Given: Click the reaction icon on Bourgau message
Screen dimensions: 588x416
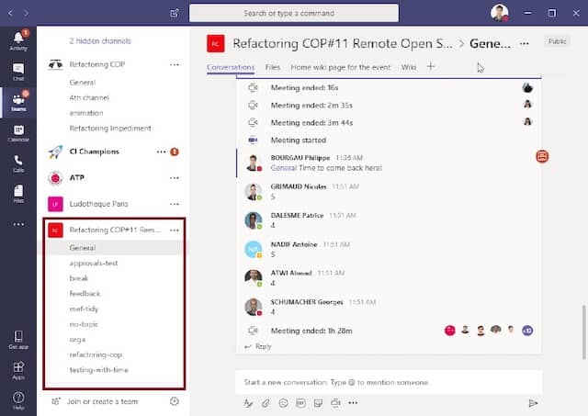Looking at the screenshot, I should tap(542, 156).
